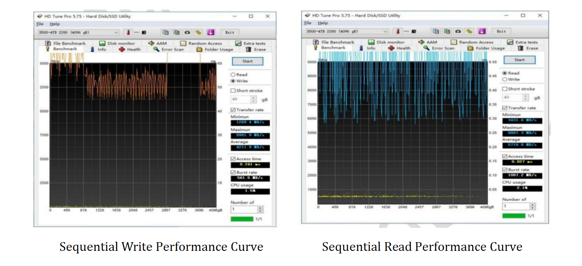582x266 pixels.
Task: Click Short stroke 40 field in read window
Action: (x=513, y=98)
